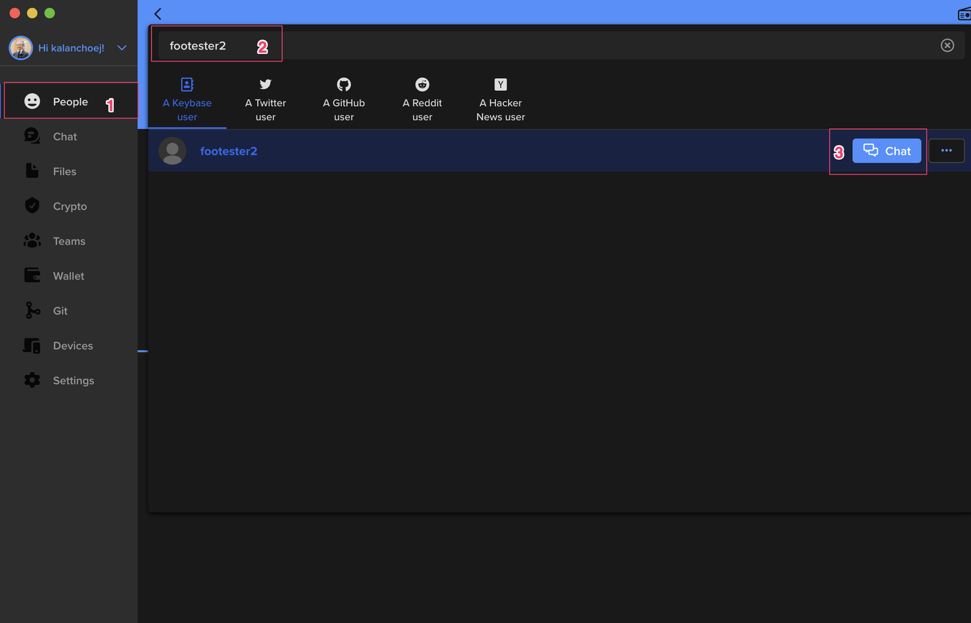Image resolution: width=971 pixels, height=623 pixels.
Task: Click the Git branch icon
Action: 32,310
